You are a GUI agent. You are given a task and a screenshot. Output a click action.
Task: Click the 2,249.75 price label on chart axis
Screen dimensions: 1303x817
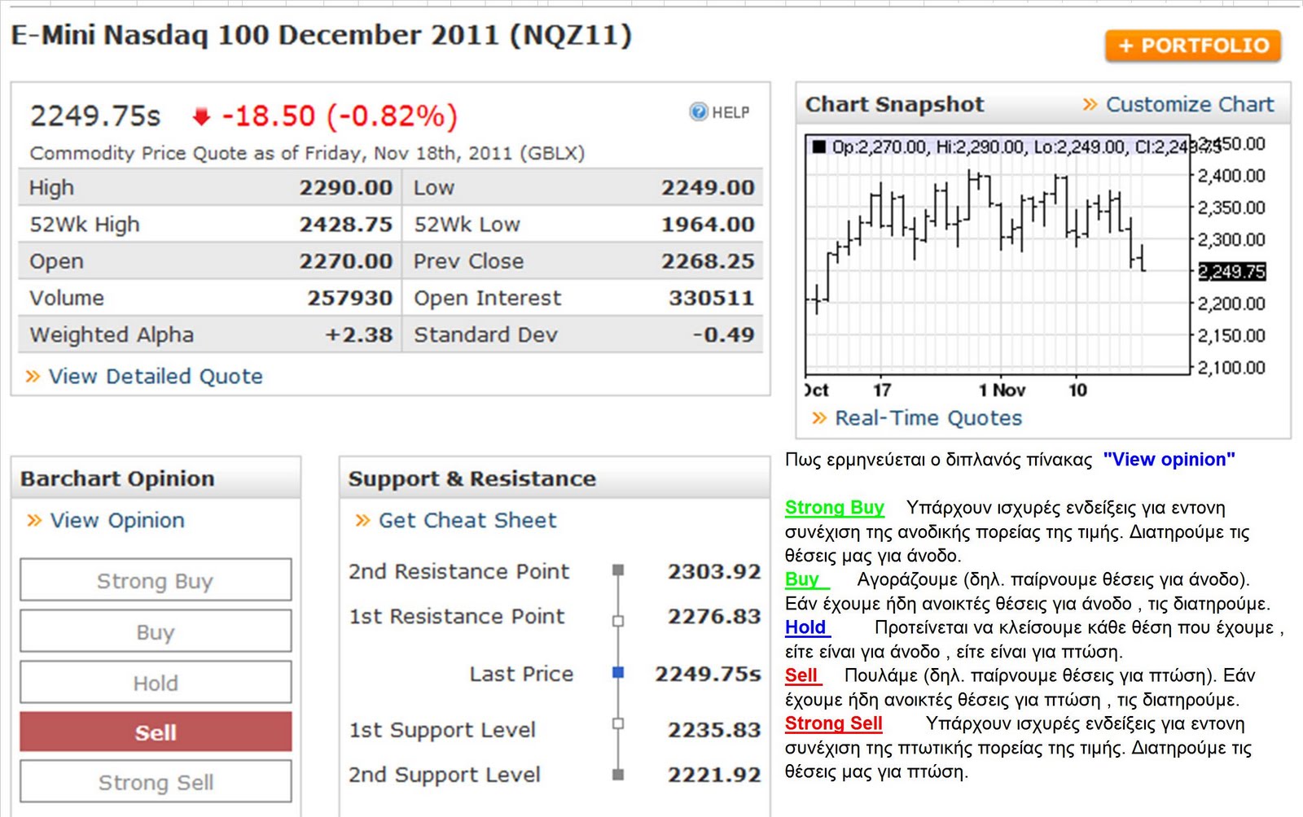1232,271
